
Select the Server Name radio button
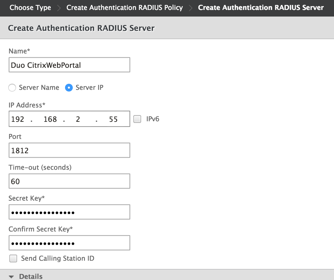[12, 88]
